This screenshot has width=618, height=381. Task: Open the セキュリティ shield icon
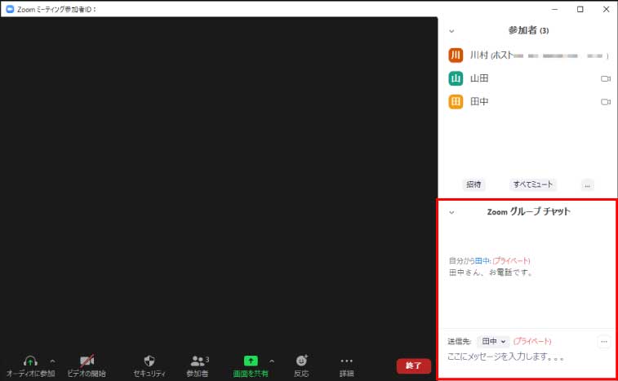(149, 361)
